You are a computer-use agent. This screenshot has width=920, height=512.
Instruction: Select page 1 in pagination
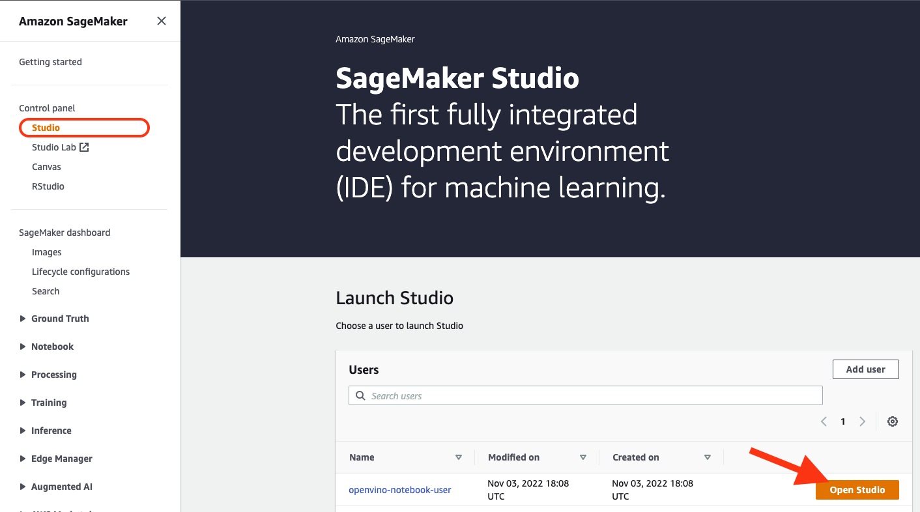click(x=842, y=421)
